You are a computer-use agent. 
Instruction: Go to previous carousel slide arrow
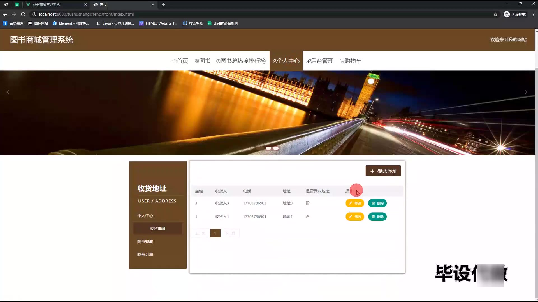click(x=8, y=92)
